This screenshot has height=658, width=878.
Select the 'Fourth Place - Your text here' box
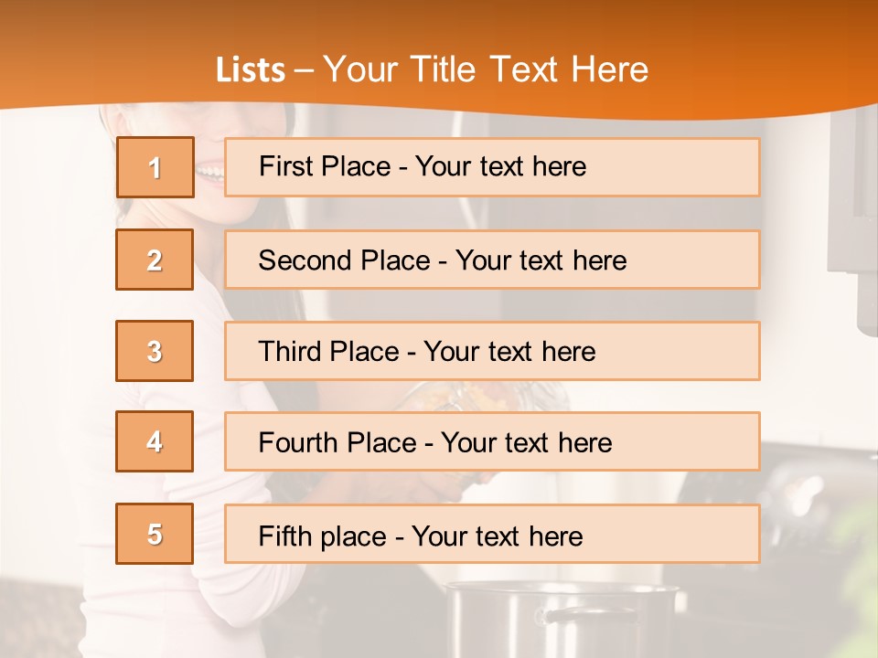[492, 441]
